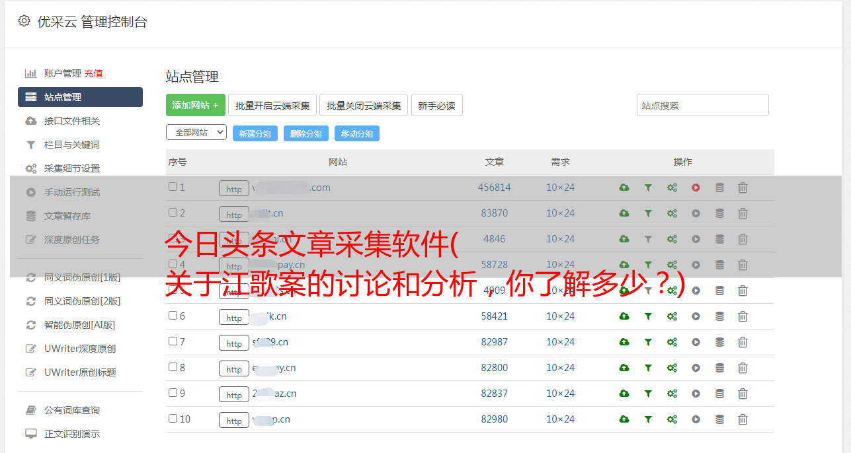Click the 新建分组 button

[255, 133]
